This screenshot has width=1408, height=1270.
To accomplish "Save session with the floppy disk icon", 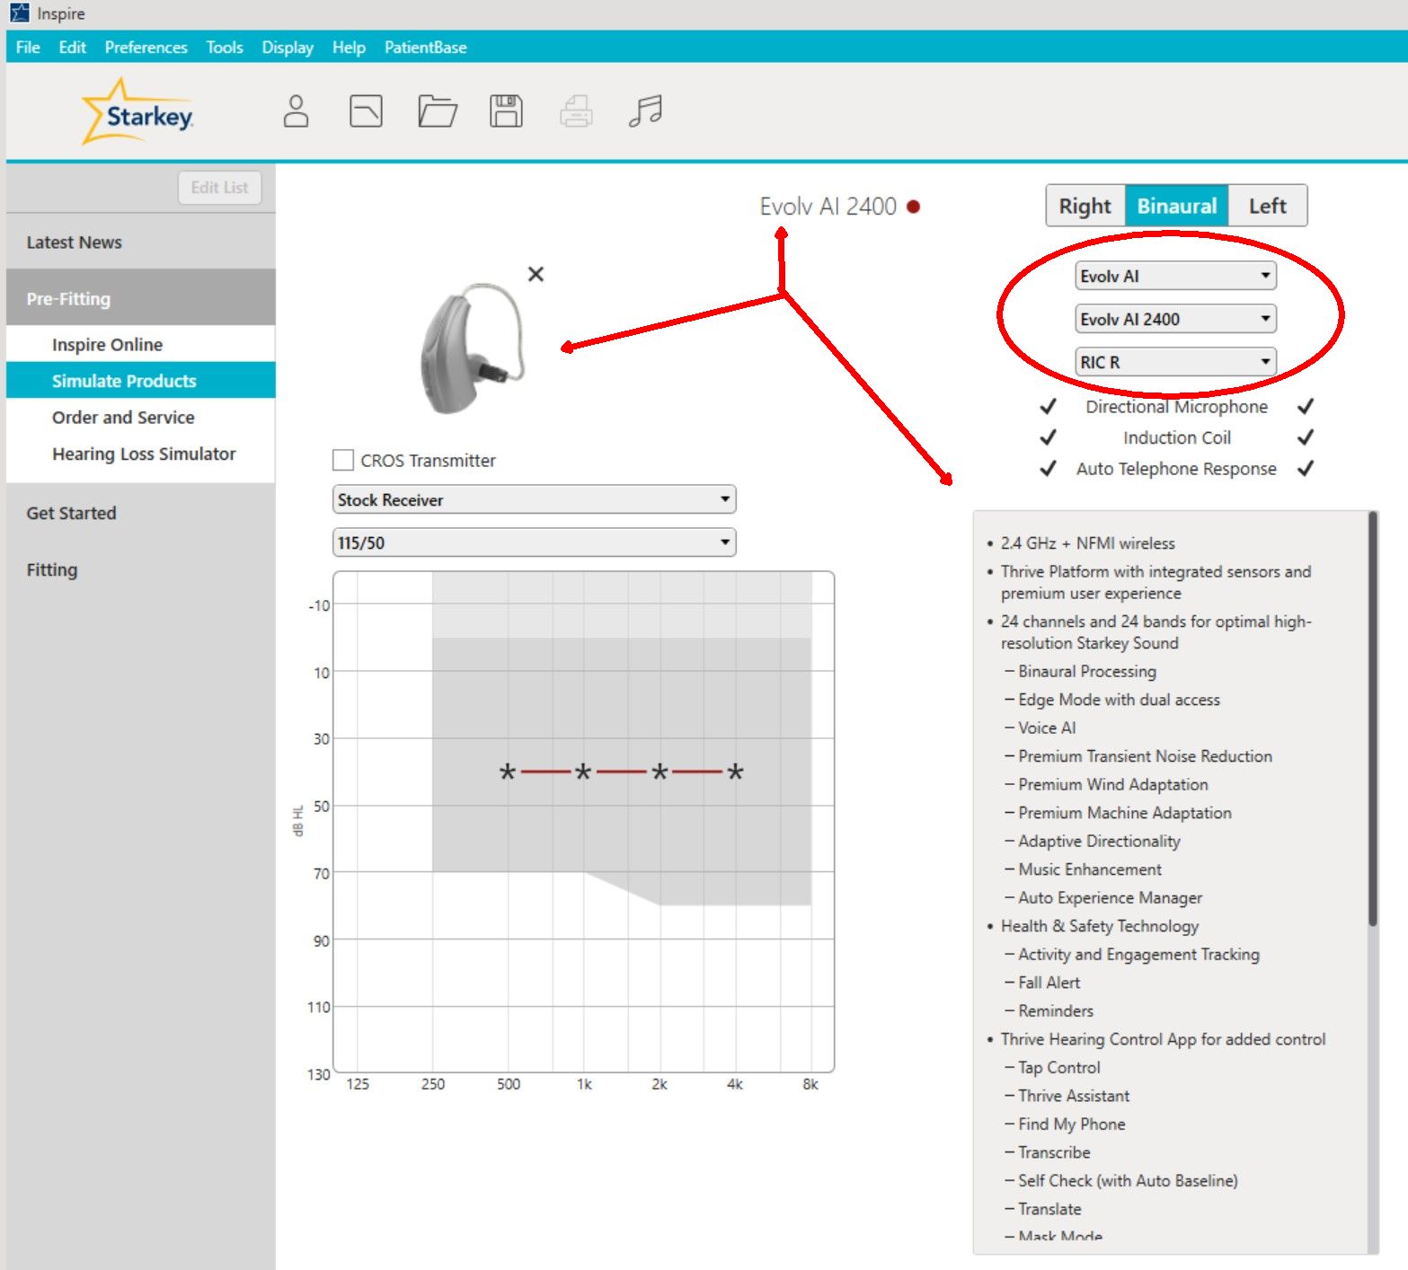I will [x=506, y=111].
